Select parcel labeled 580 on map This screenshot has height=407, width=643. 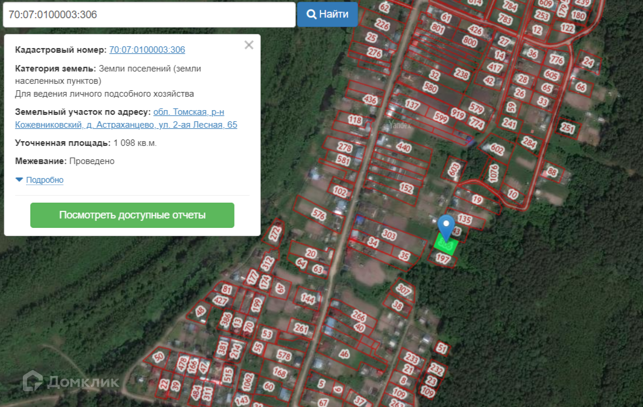pos(430,87)
